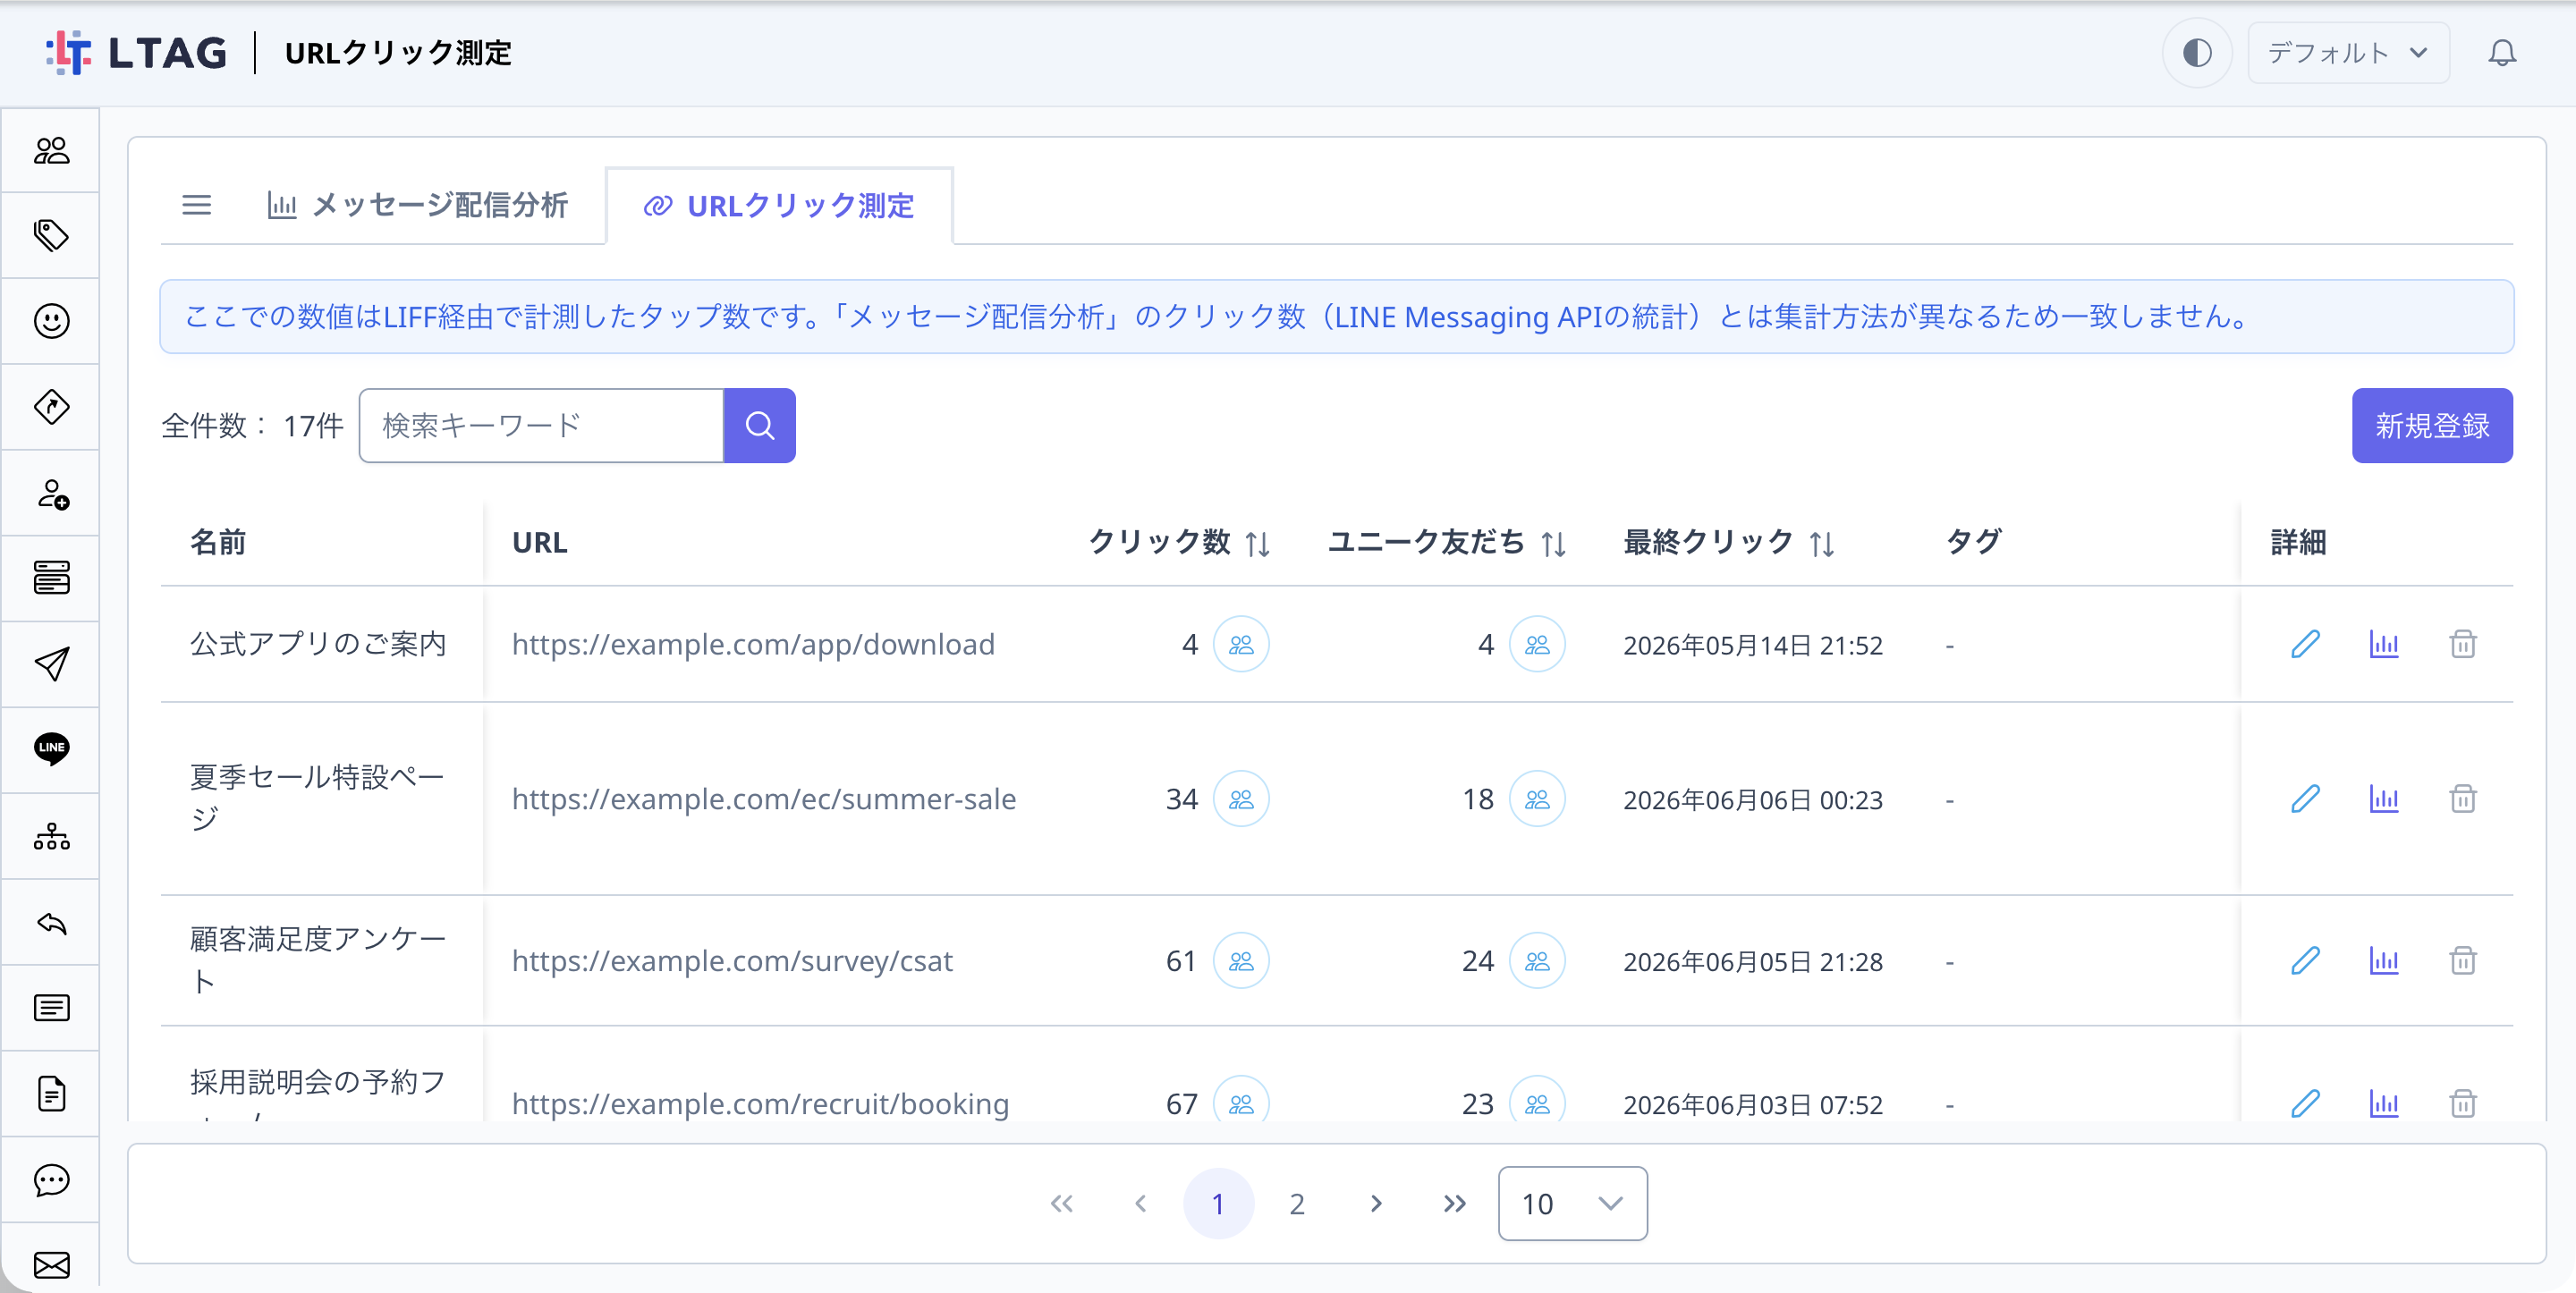Sort by ユニーク友だち column
The width and height of the screenshot is (2576, 1293).
coord(1553,543)
